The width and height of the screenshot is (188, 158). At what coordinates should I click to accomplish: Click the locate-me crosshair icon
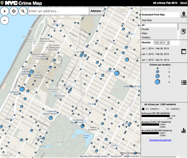tap(14, 11)
